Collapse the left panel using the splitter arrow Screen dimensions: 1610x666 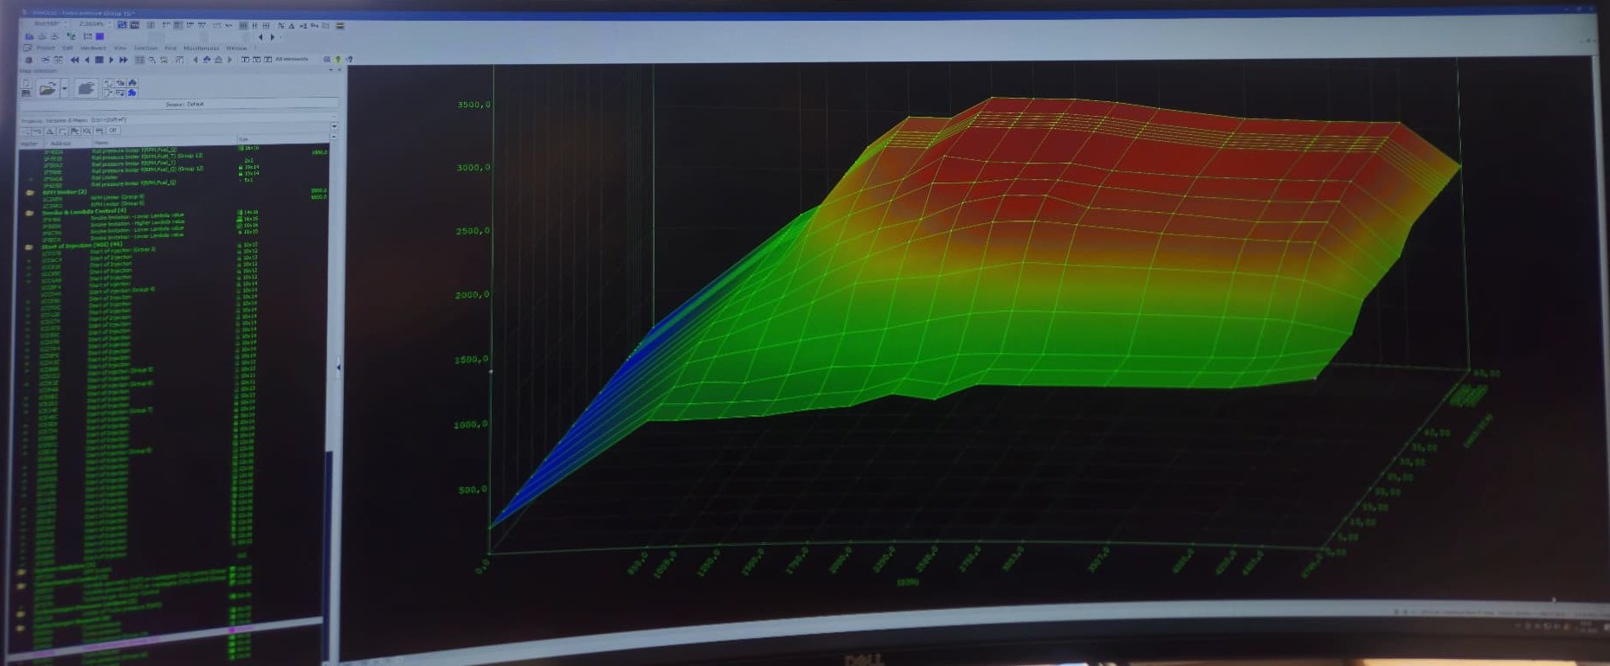point(338,368)
